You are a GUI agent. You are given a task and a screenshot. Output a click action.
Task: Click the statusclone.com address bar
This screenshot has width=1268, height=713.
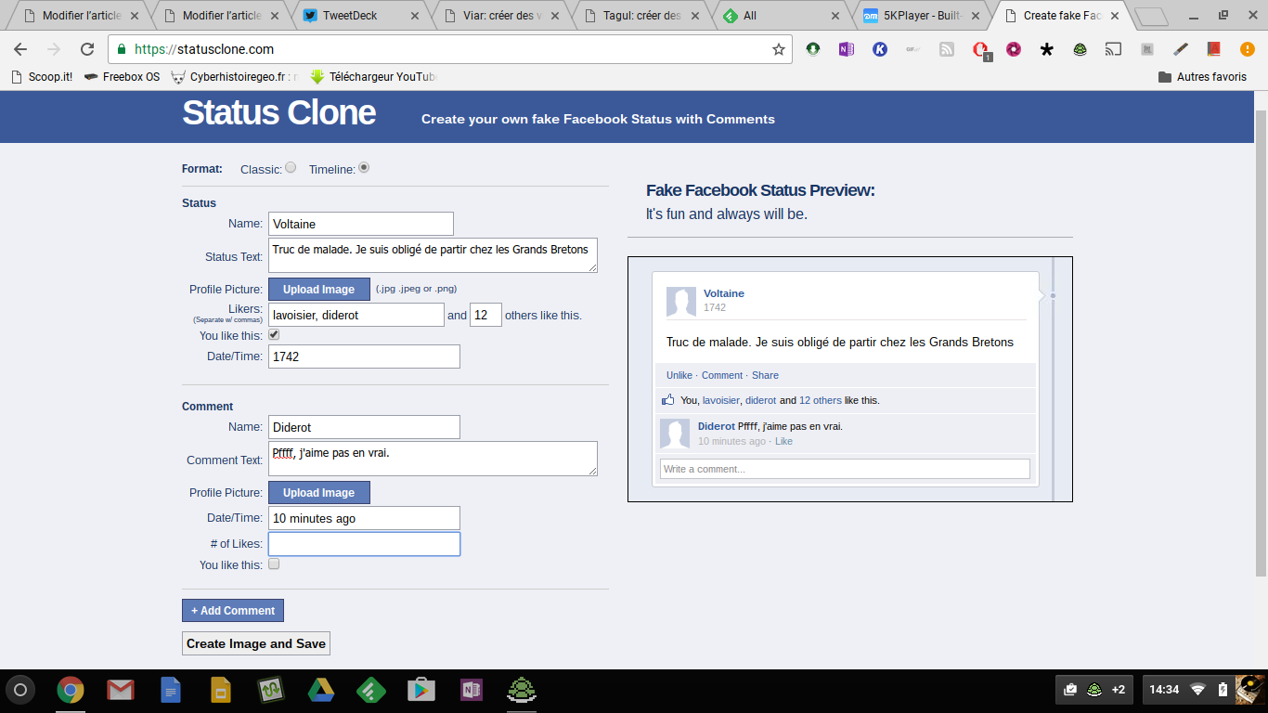pyautogui.click(x=450, y=49)
